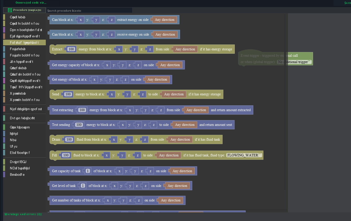351x221 pixels.
Task: Click the 100 value in the Test sending block
Action: (x=79, y=125)
